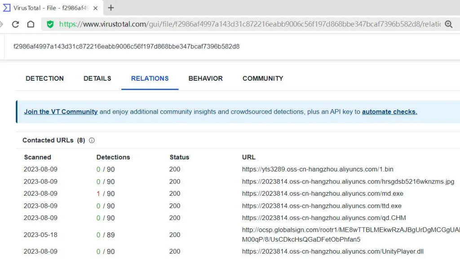Close the VirusTotal browser tab
460x259 pixels.
pos(95,8)
